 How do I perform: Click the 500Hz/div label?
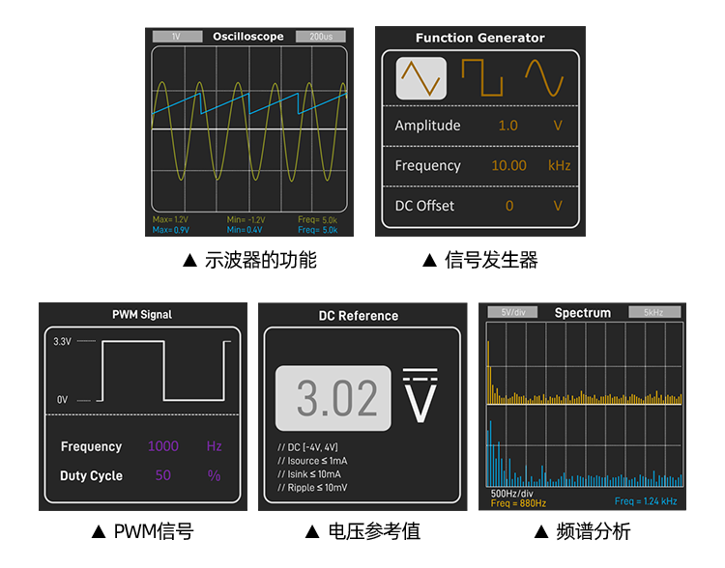511,493
